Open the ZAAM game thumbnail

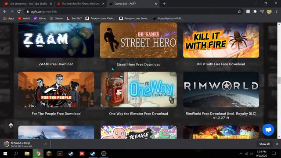click(x=56, y=40)
